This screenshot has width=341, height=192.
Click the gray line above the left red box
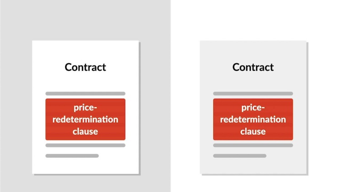click(85, 94)
